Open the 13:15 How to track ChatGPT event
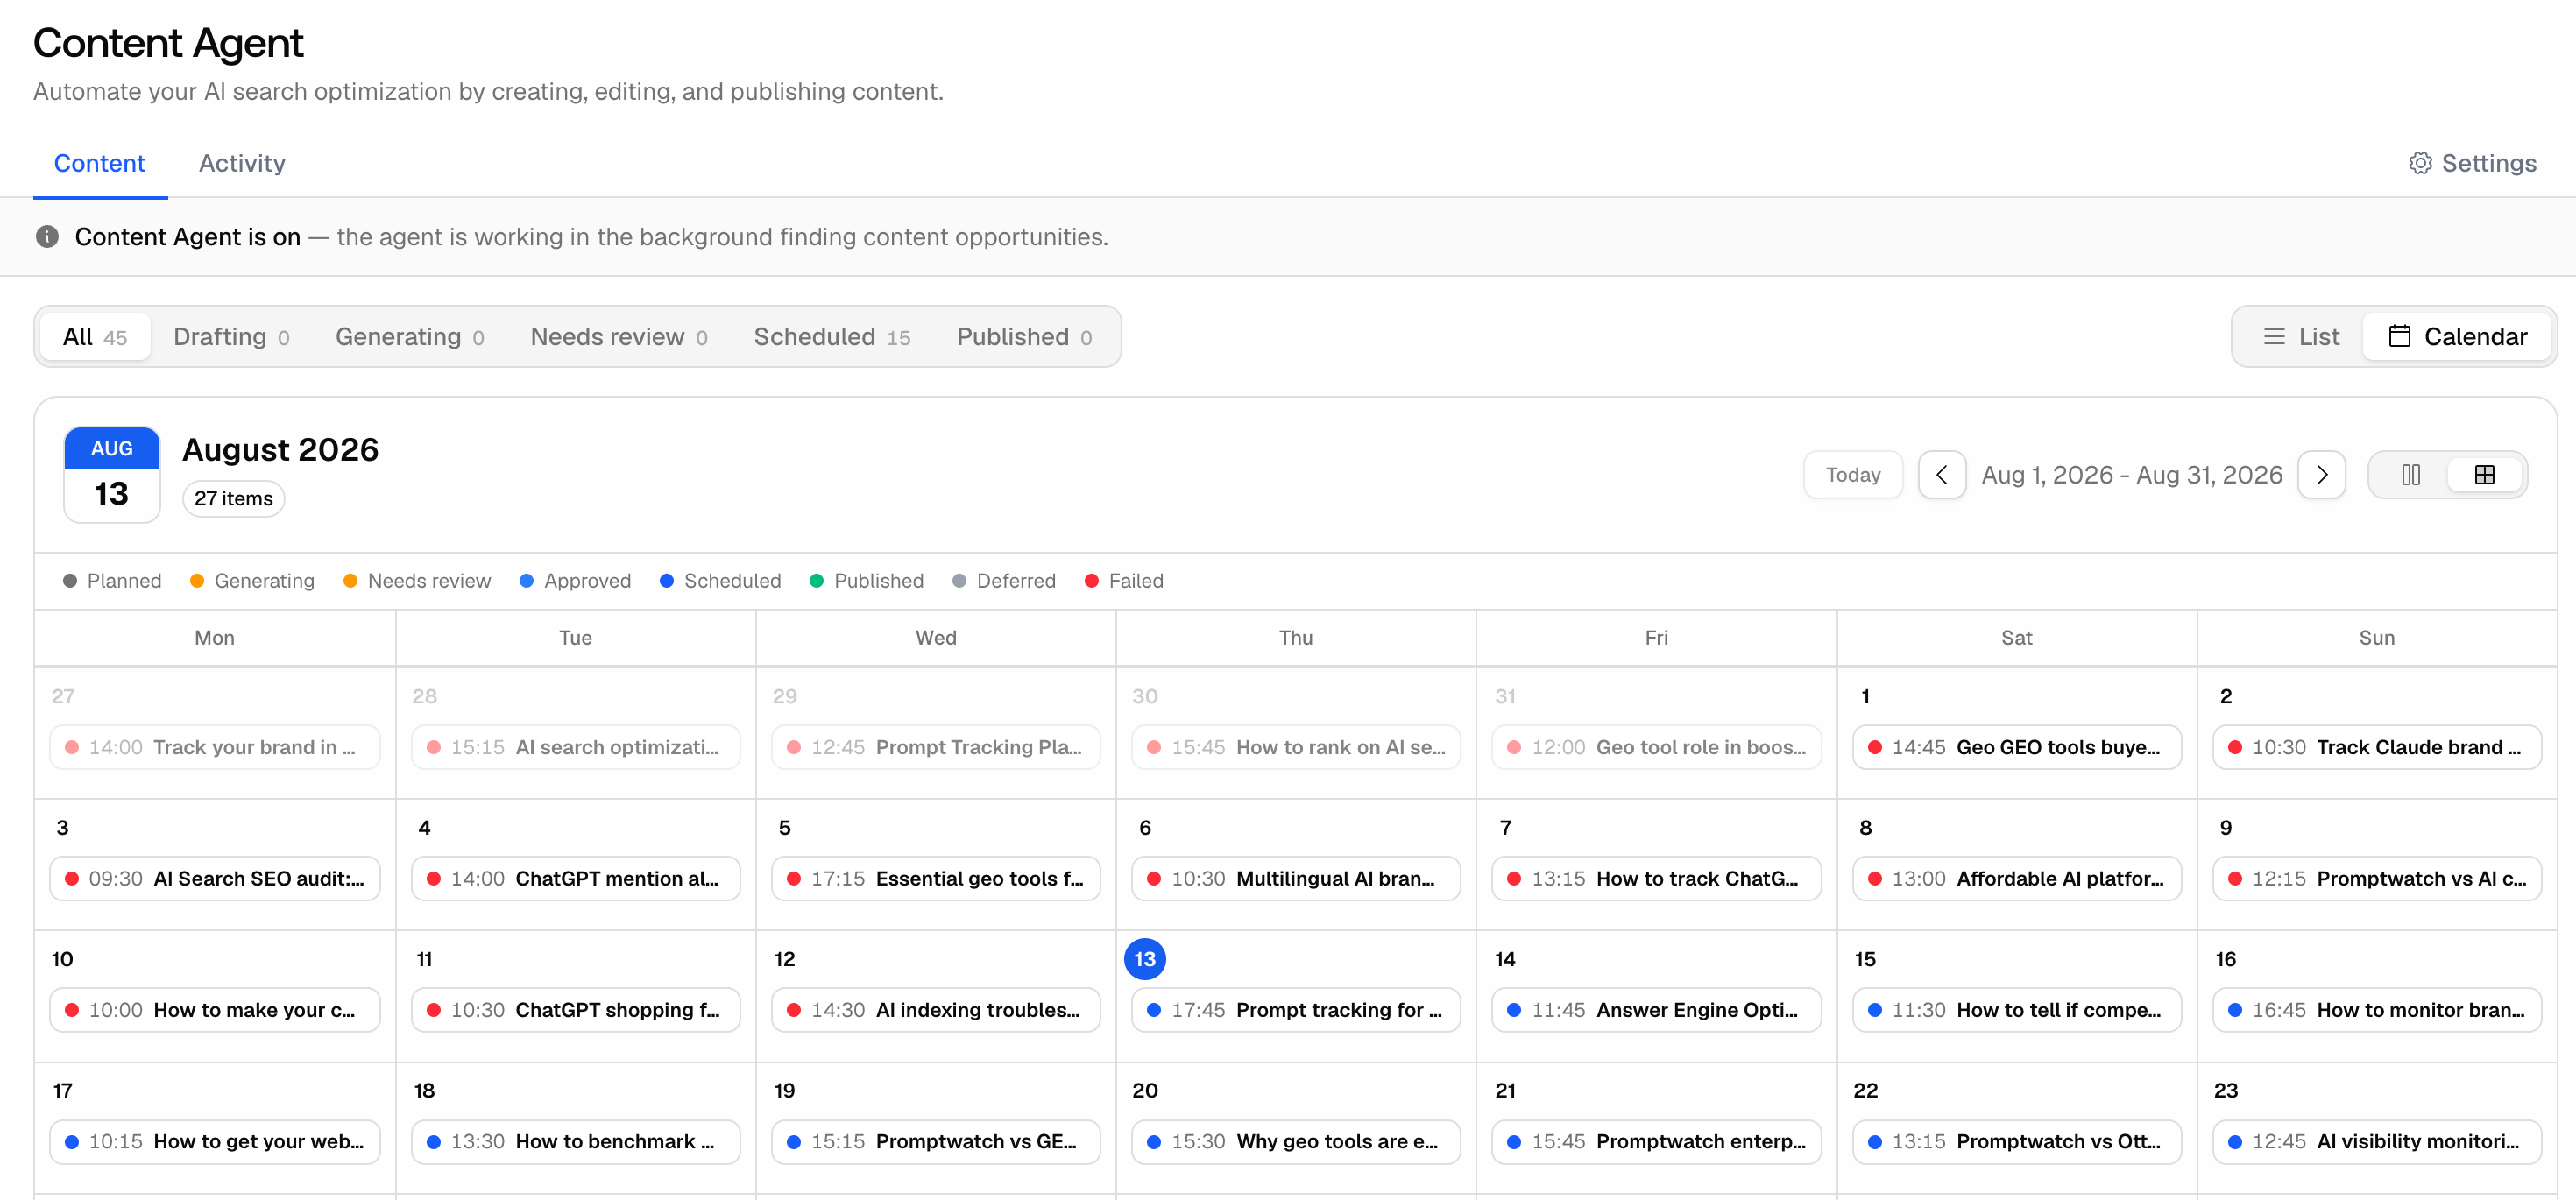Screen dimensions: 2576x1200 click(x=1657, y=878)
